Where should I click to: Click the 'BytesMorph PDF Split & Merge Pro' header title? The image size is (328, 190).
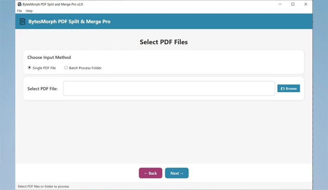[x=69, y=22]
